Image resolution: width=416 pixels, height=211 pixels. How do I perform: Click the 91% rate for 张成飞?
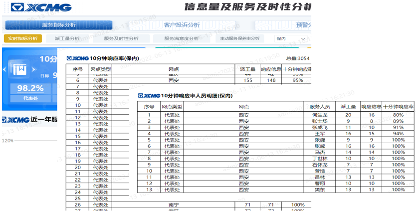pos(398,128)
